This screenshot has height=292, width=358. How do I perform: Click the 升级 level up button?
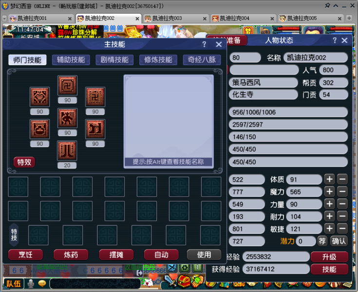(329, 257)
